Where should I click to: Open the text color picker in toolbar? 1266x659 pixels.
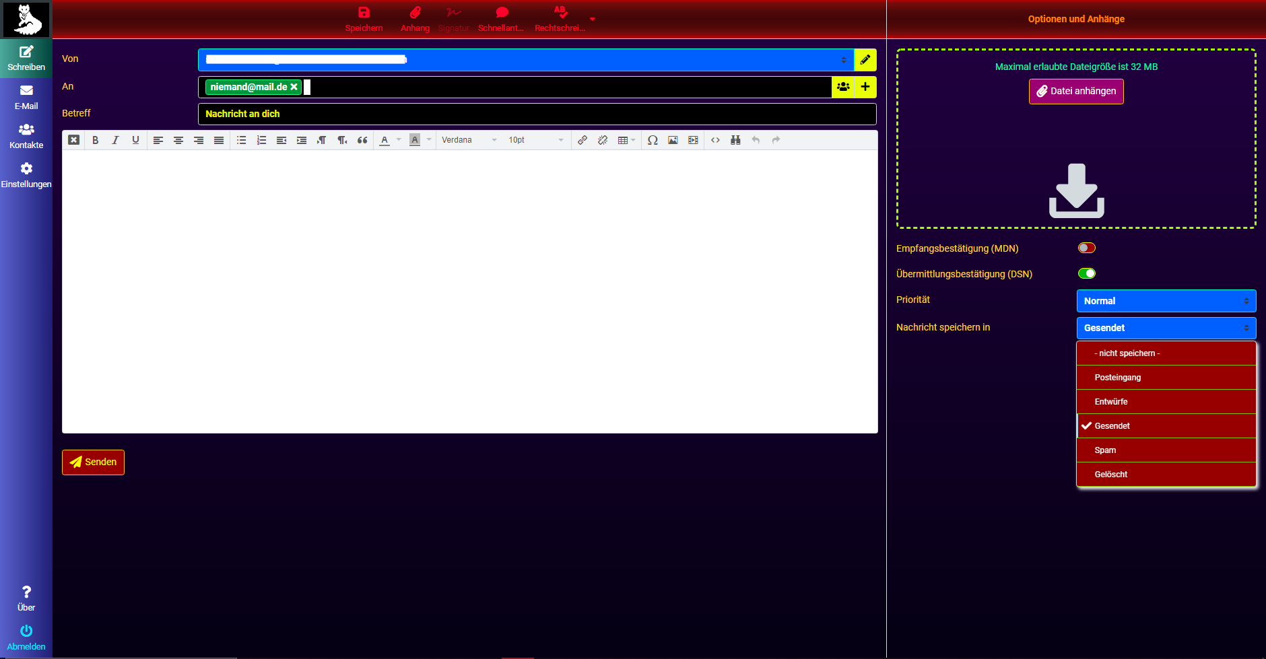[x=385, y=140]
